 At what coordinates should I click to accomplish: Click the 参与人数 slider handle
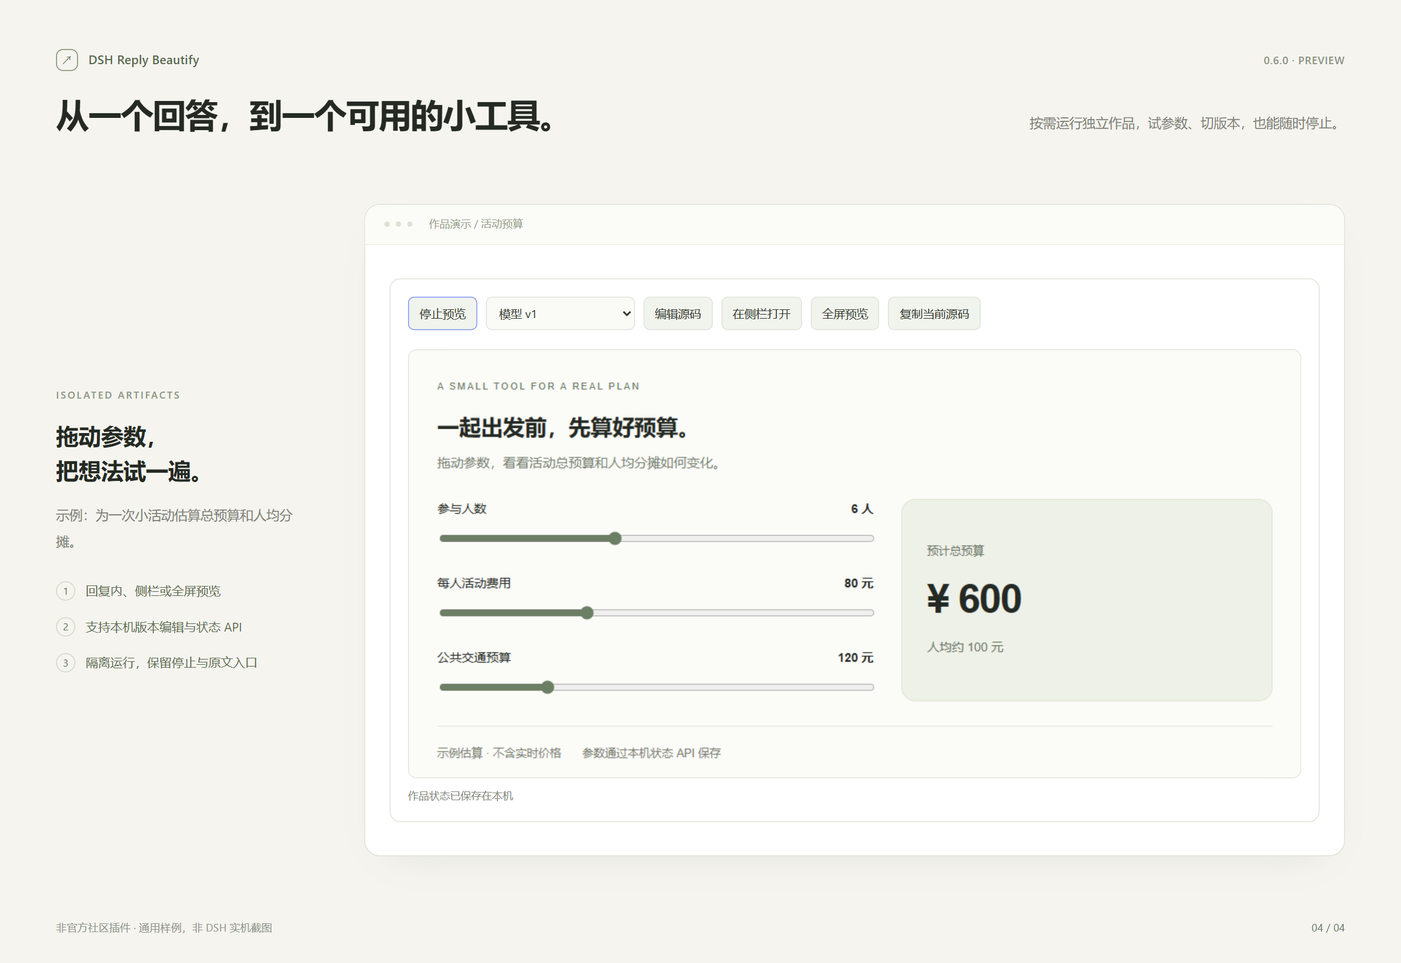615,538
